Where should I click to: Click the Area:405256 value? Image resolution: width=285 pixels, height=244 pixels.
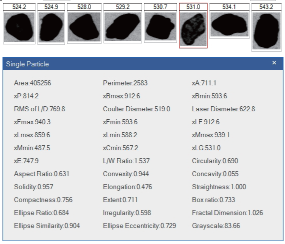32,83
